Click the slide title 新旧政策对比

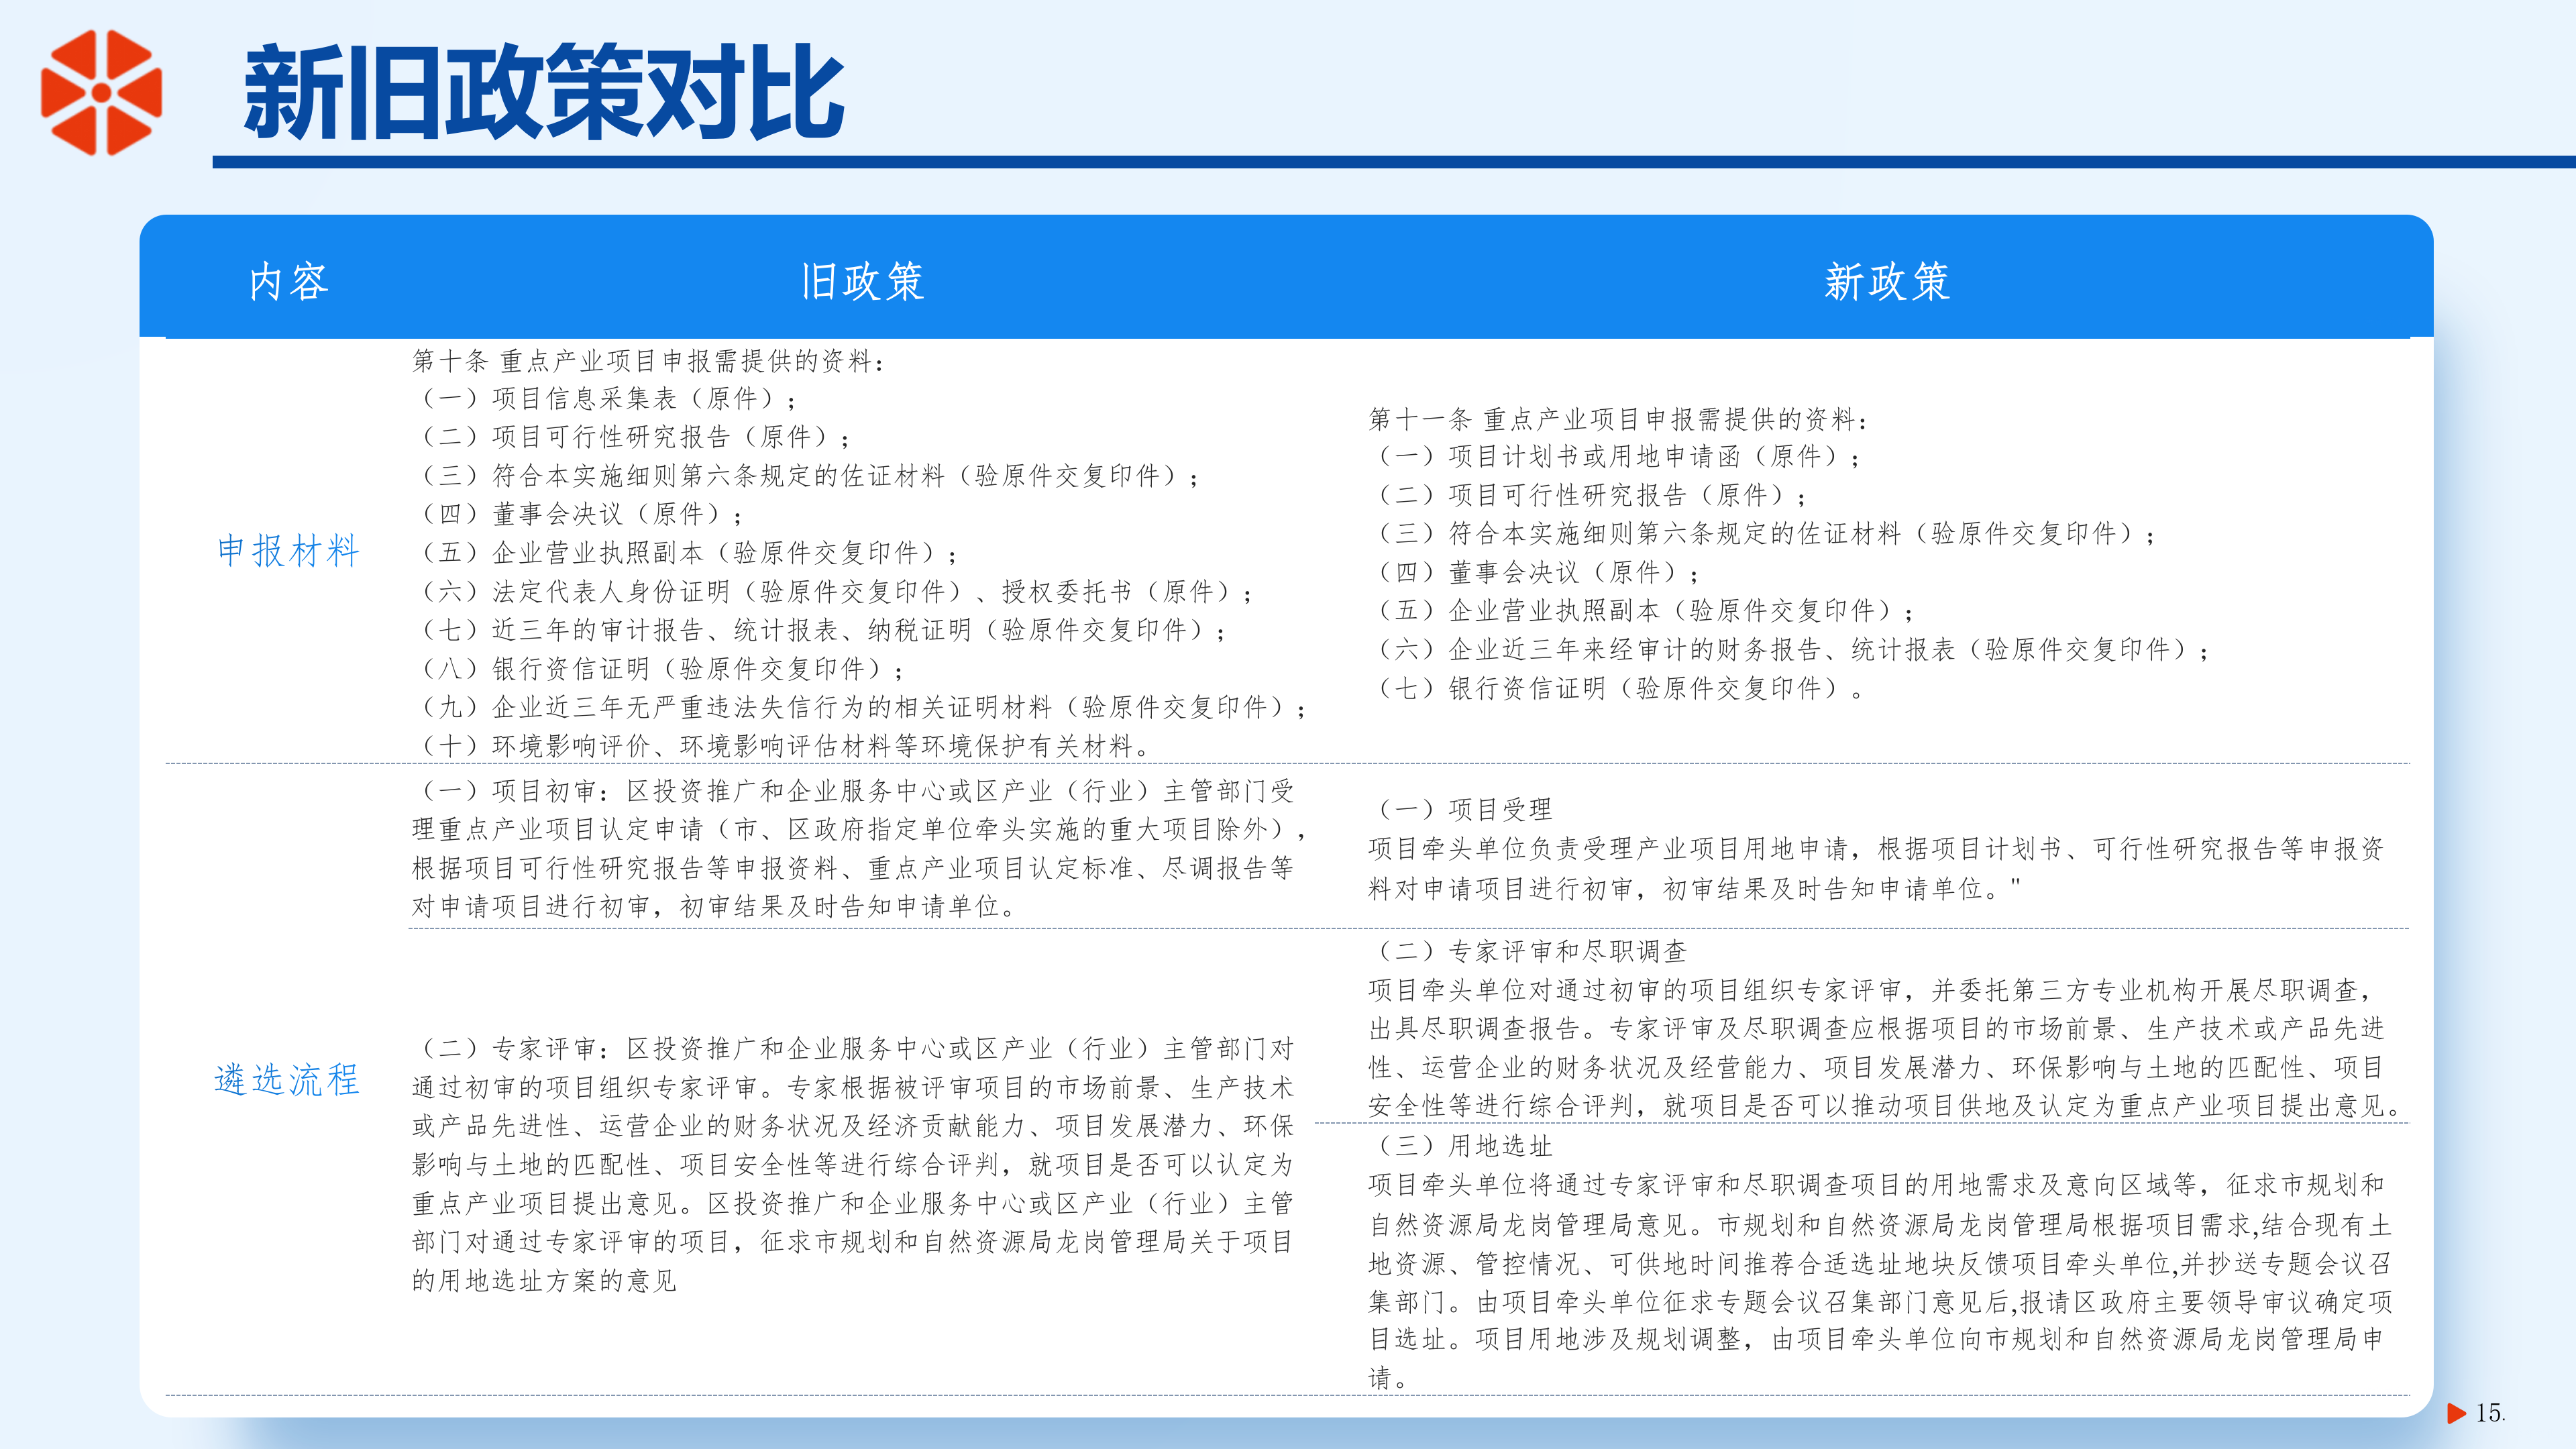(544, 92)
